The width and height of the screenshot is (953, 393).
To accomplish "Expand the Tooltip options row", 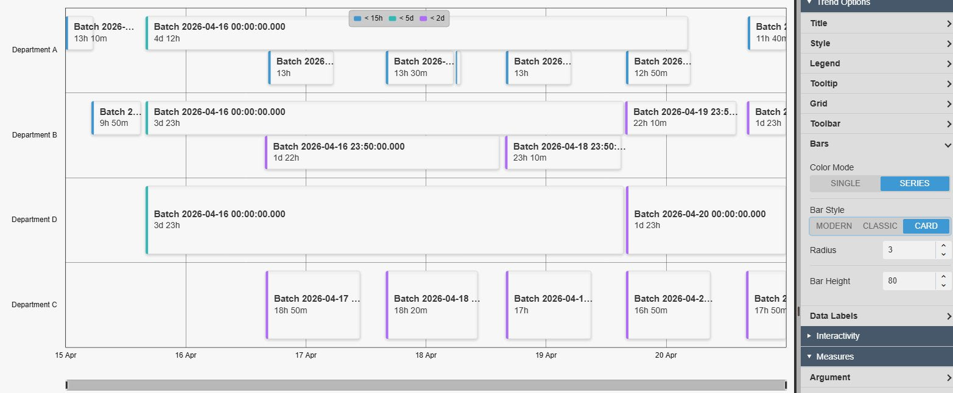I will point(877,83).
